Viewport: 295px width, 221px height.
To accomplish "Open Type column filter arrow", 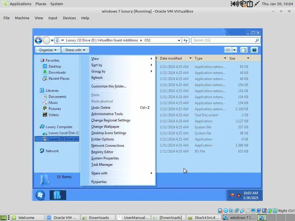I will [225, 58].
